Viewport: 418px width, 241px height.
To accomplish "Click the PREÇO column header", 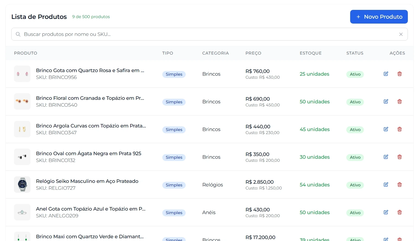I will (253, 53).
